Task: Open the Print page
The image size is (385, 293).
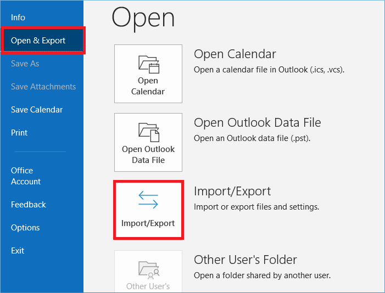Action: click(19, 133)
